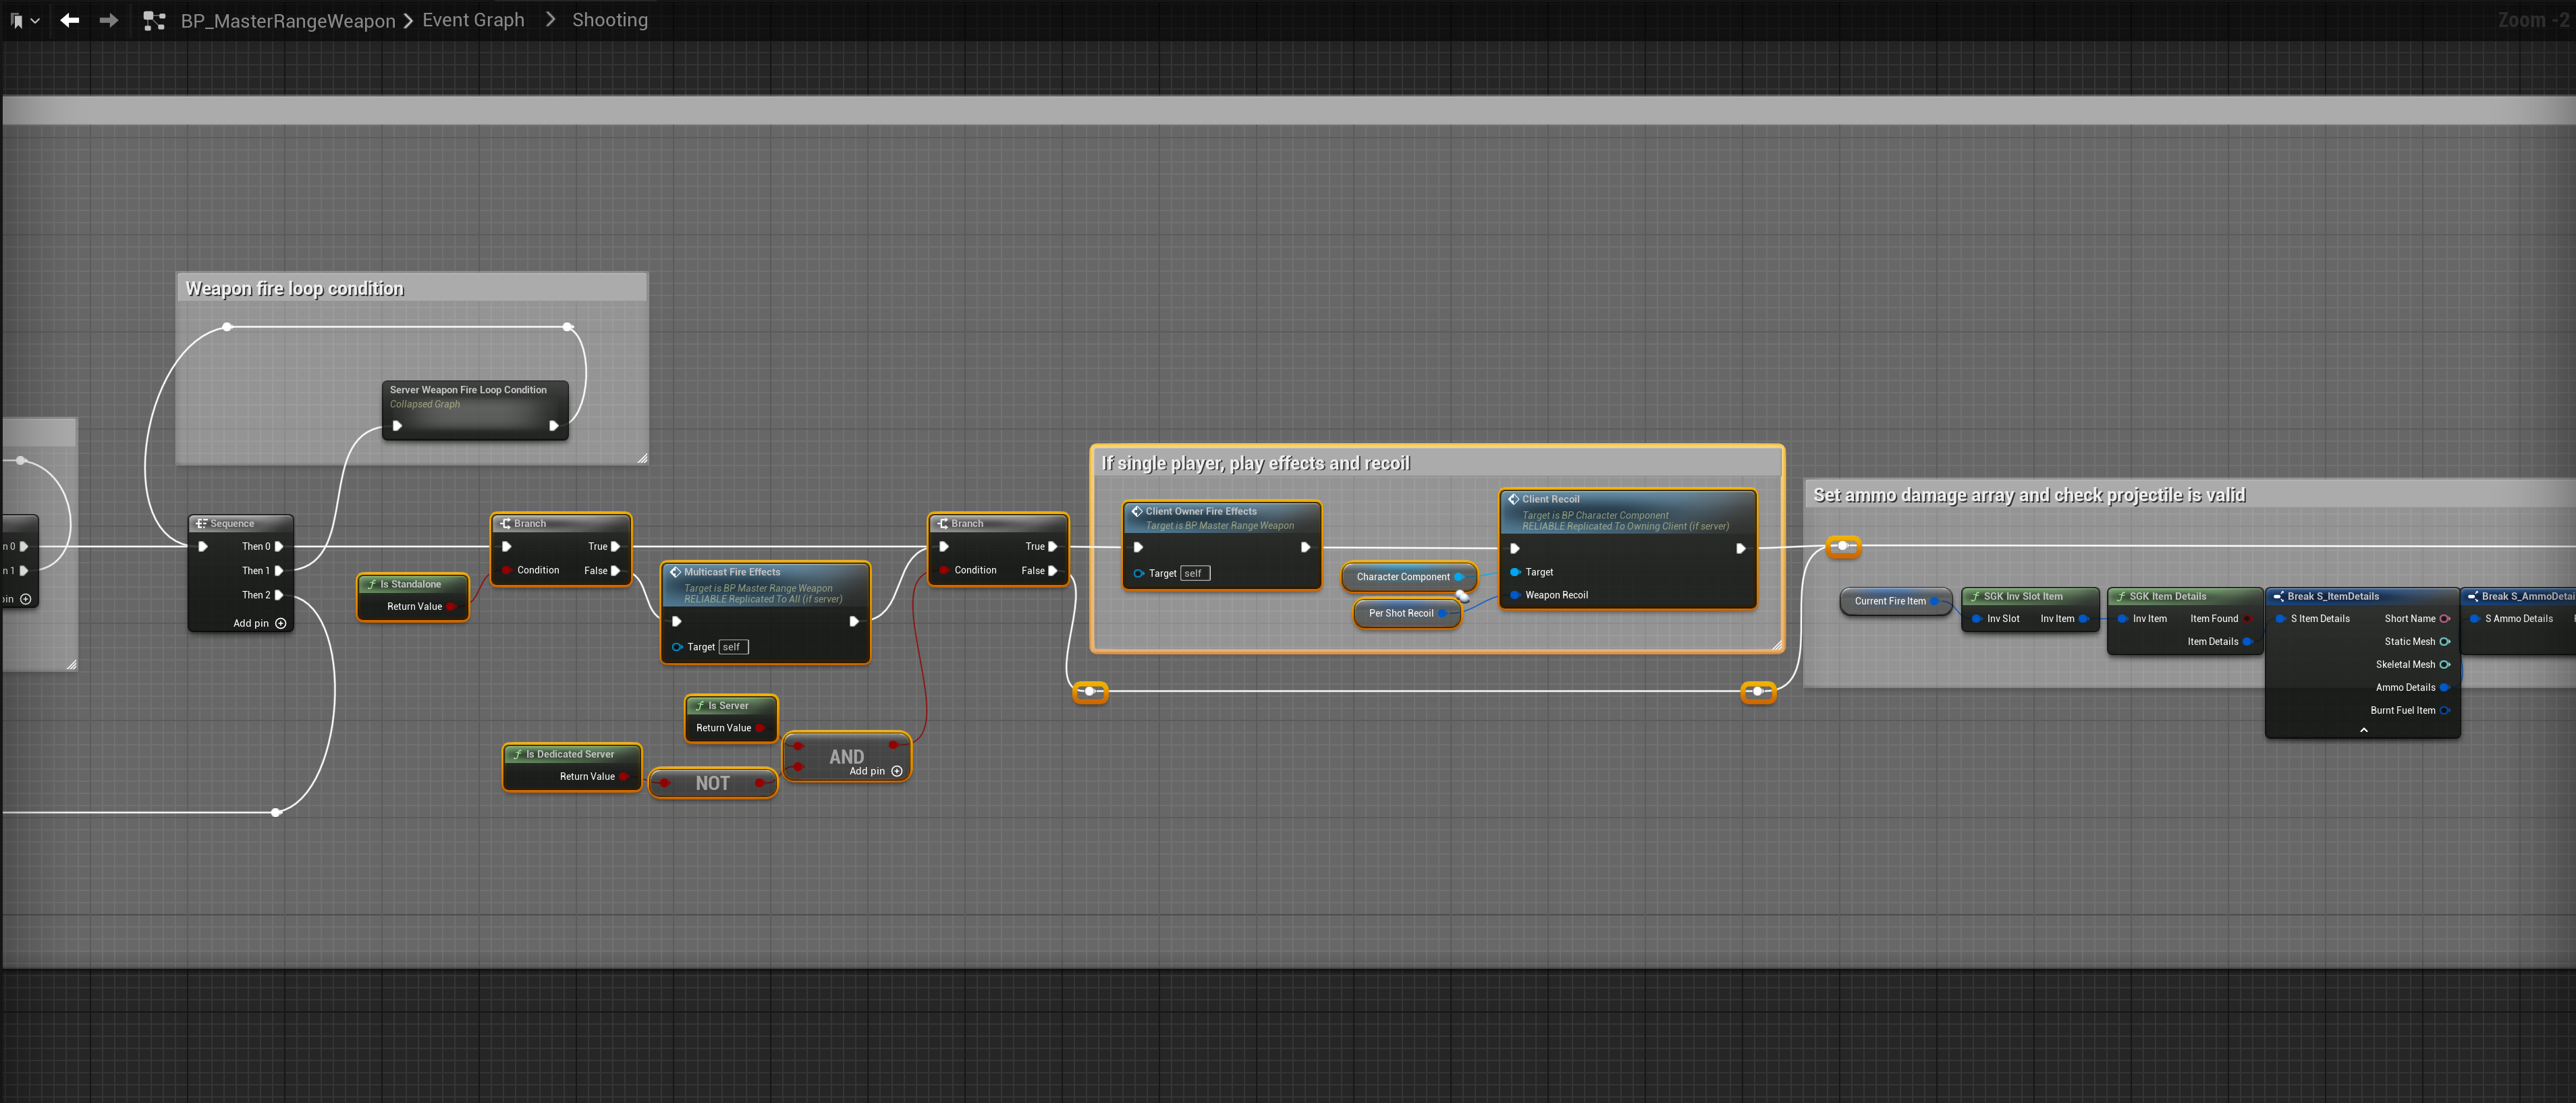Viewport: 2576px width, 1103px height.
Task: Collapse the Break S_ItemDetails node pins
Action: tap(2363, 730)
